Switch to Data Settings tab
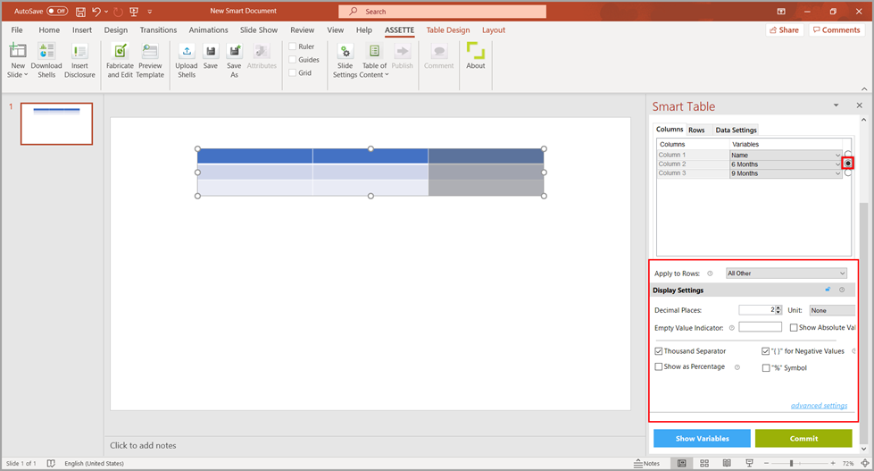874x471 pixels. pos(736,130)
